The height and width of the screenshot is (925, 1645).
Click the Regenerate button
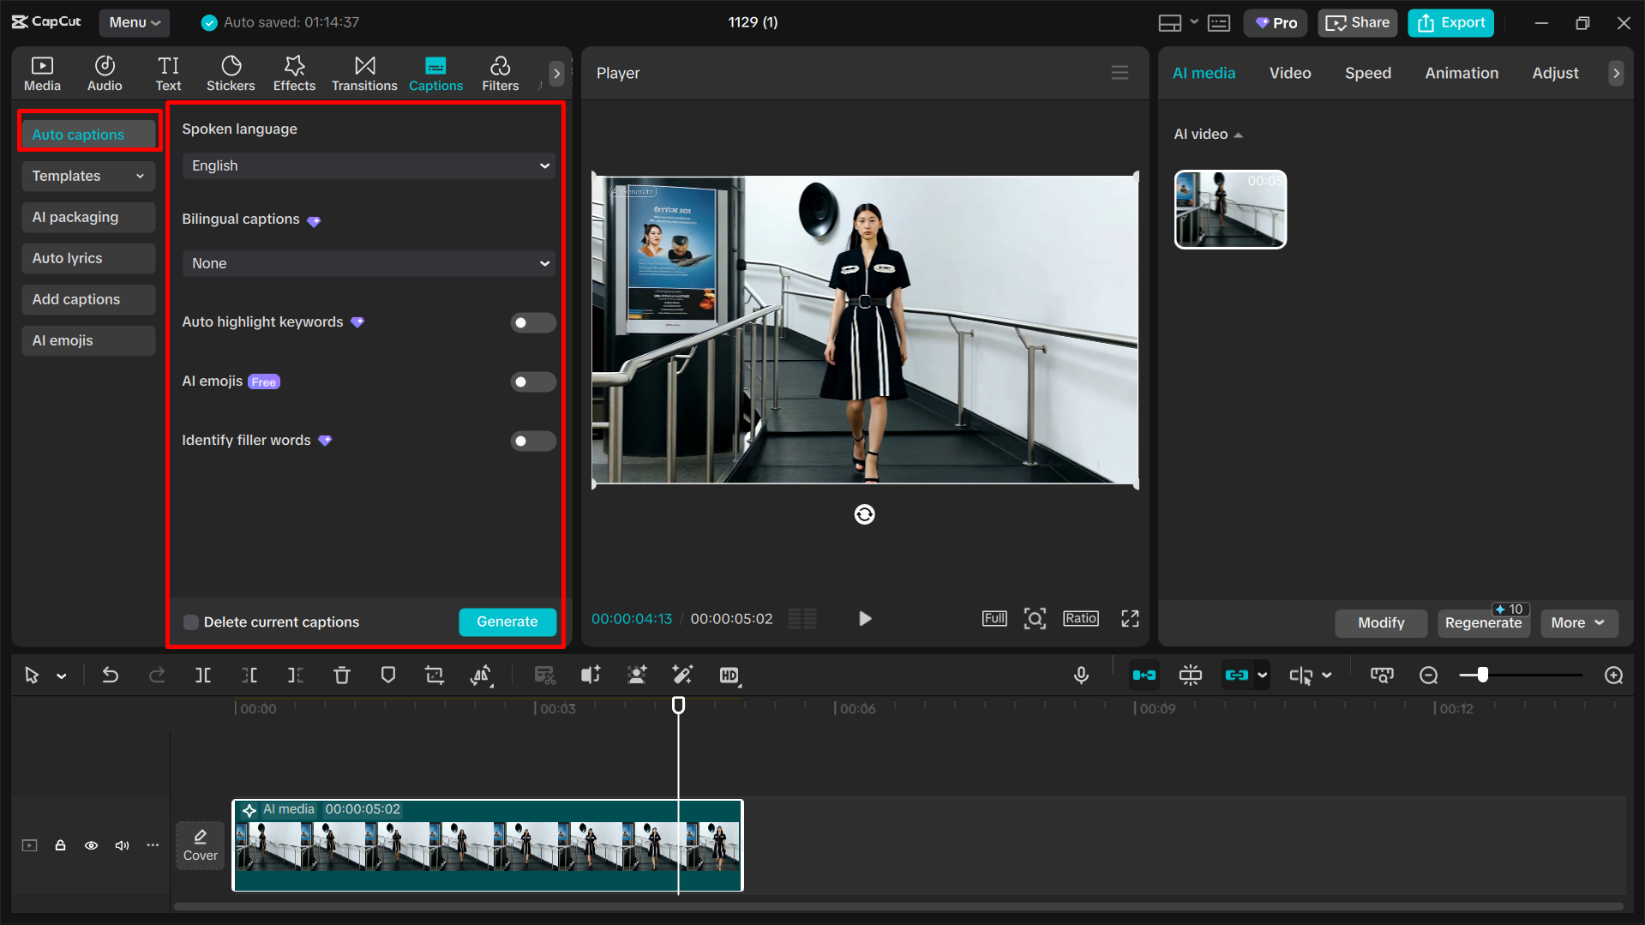coord(1484,623)
